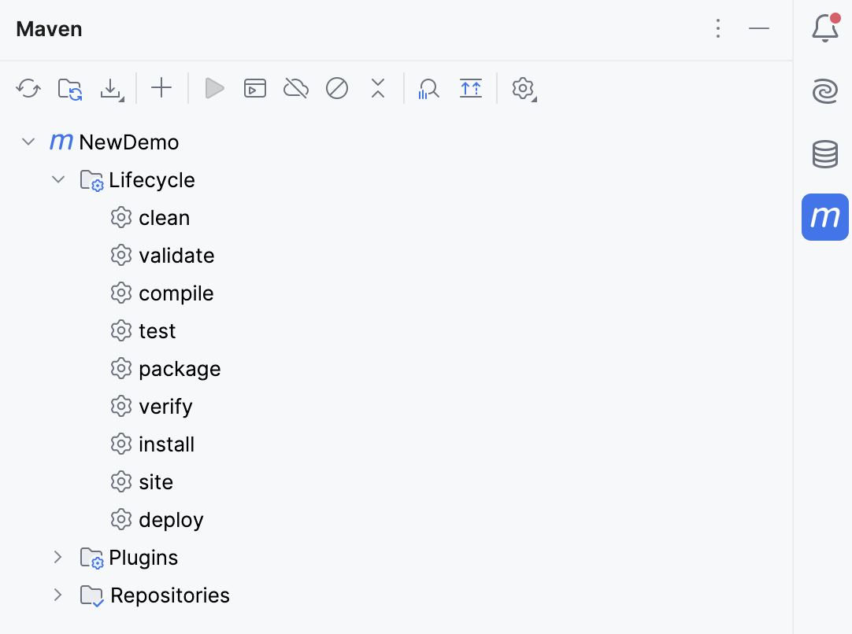This screenshot has height=634, width=852.
Task: Click the Download Sources and Documentation icon
Action: 112,89
